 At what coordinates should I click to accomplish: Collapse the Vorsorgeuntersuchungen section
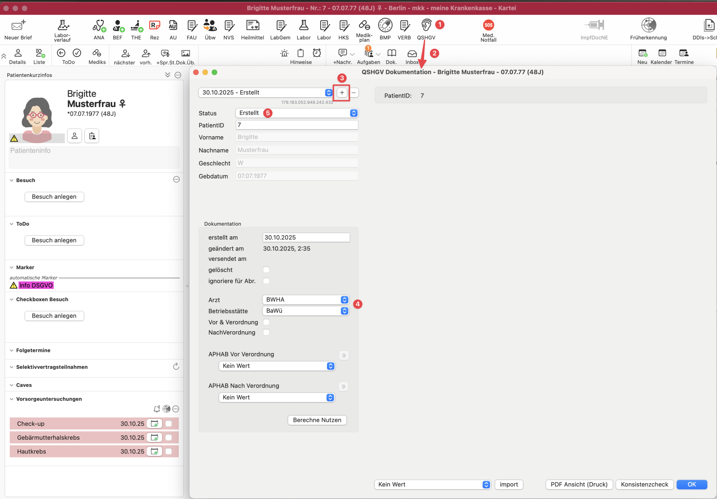(x=12, y=399)
